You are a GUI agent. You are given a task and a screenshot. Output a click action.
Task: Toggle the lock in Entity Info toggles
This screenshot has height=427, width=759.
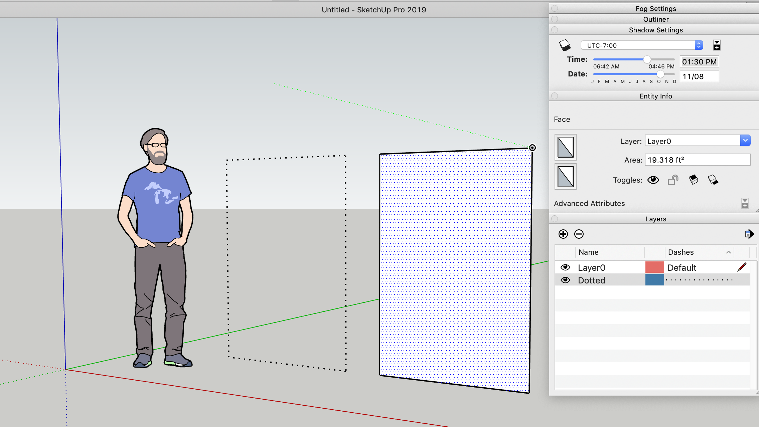[672, 180]
